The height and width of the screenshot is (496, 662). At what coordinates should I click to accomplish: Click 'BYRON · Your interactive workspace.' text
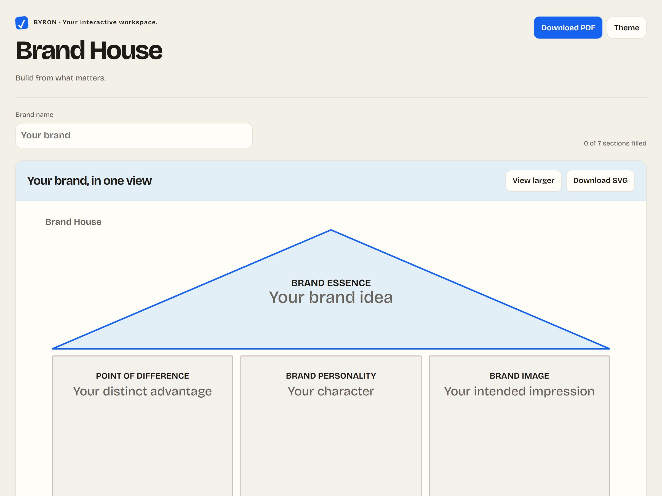(x=95, y=22)
